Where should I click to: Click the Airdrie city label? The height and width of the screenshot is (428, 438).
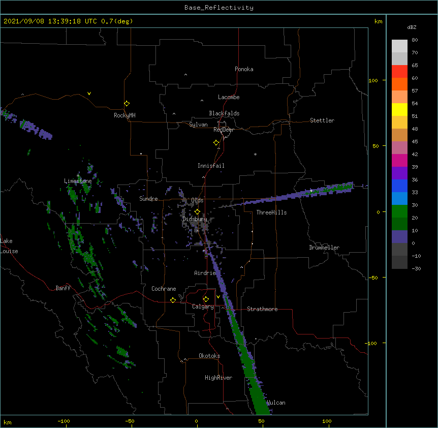[205, 273]
